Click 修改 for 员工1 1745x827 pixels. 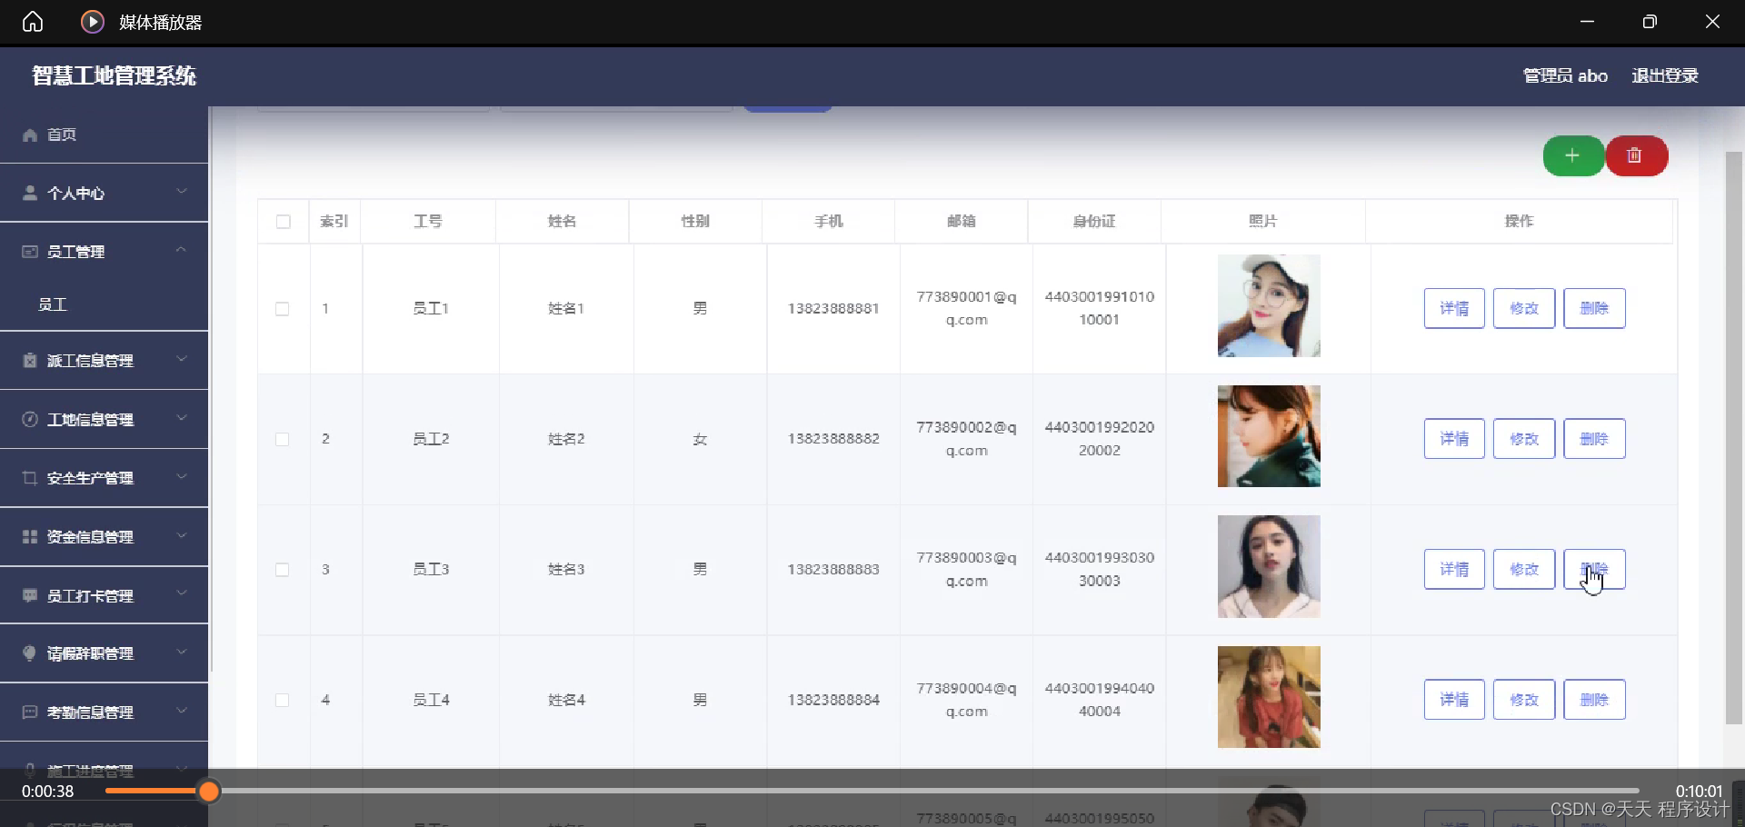coord(1524,308)
